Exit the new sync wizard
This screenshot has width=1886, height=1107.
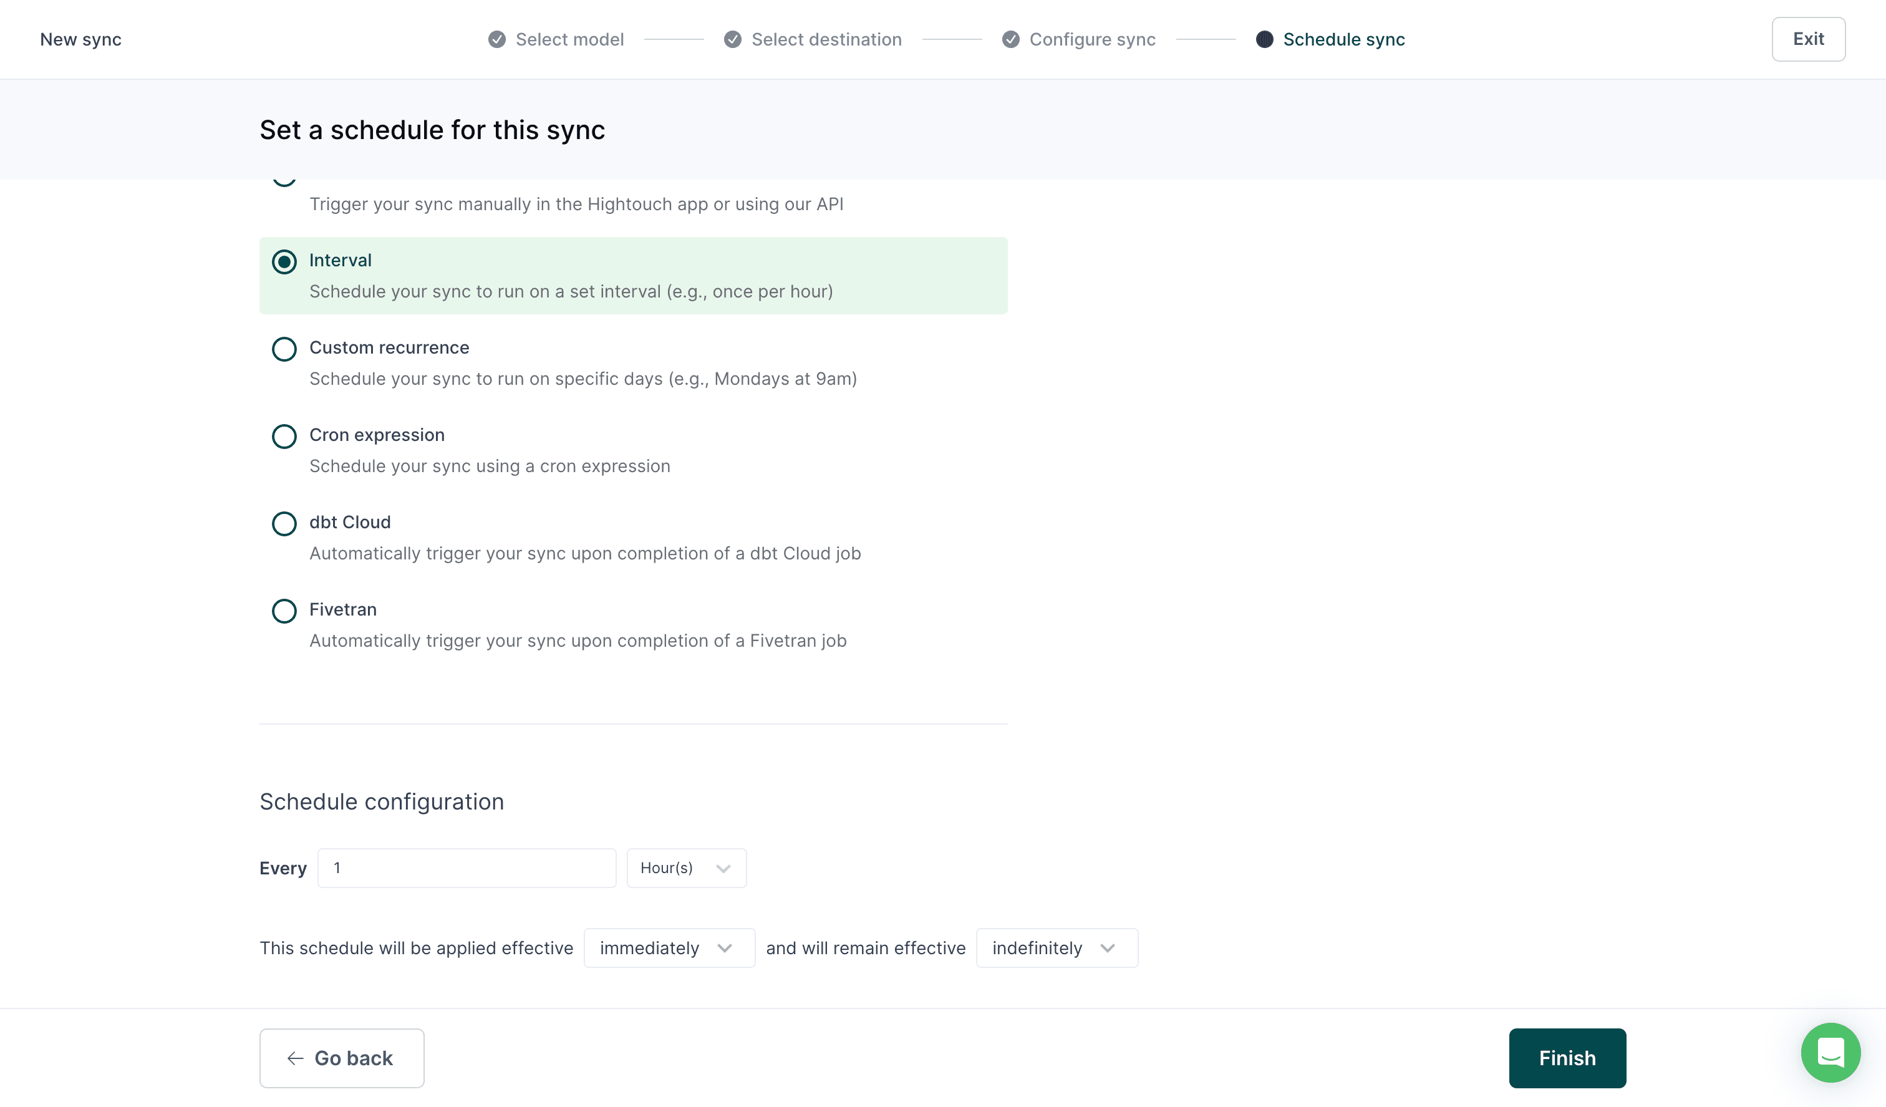click(x=1808, y=39)
